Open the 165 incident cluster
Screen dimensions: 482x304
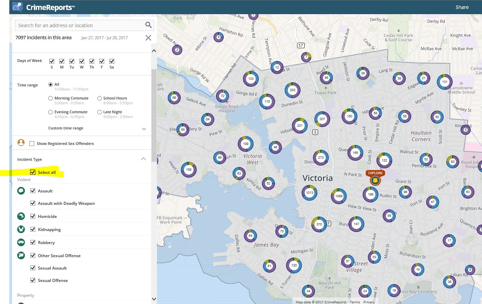click(x=355, y=153)
